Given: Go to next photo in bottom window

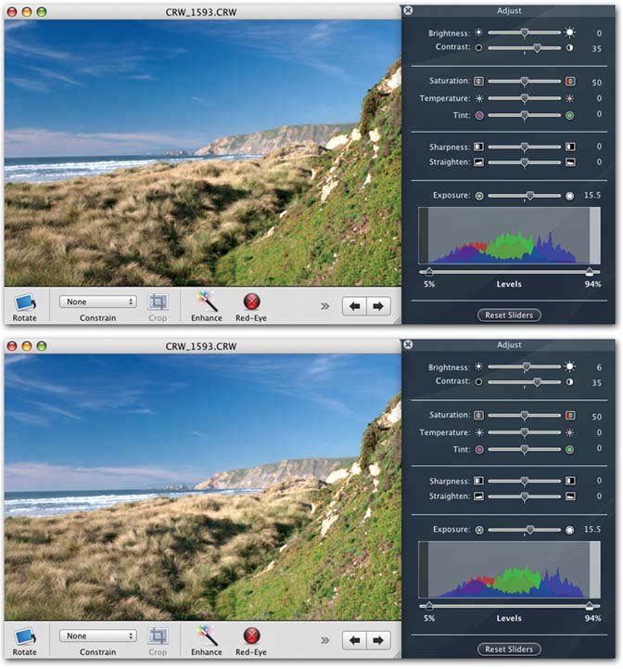Looking at the screenshot, I should [378, 640].
